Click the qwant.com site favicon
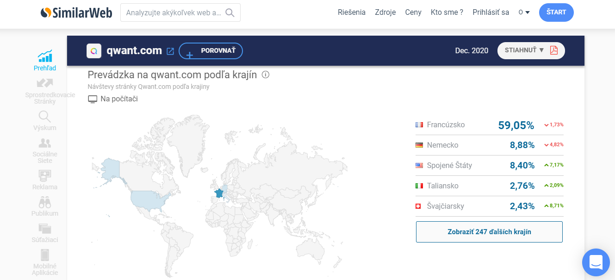The image size is (615, 280). point(94,51)
